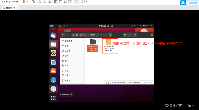Image resolution: width=199 pixels, height=110 pixels.
Task: Show applications grid button
Action: [x=53, y=98]
